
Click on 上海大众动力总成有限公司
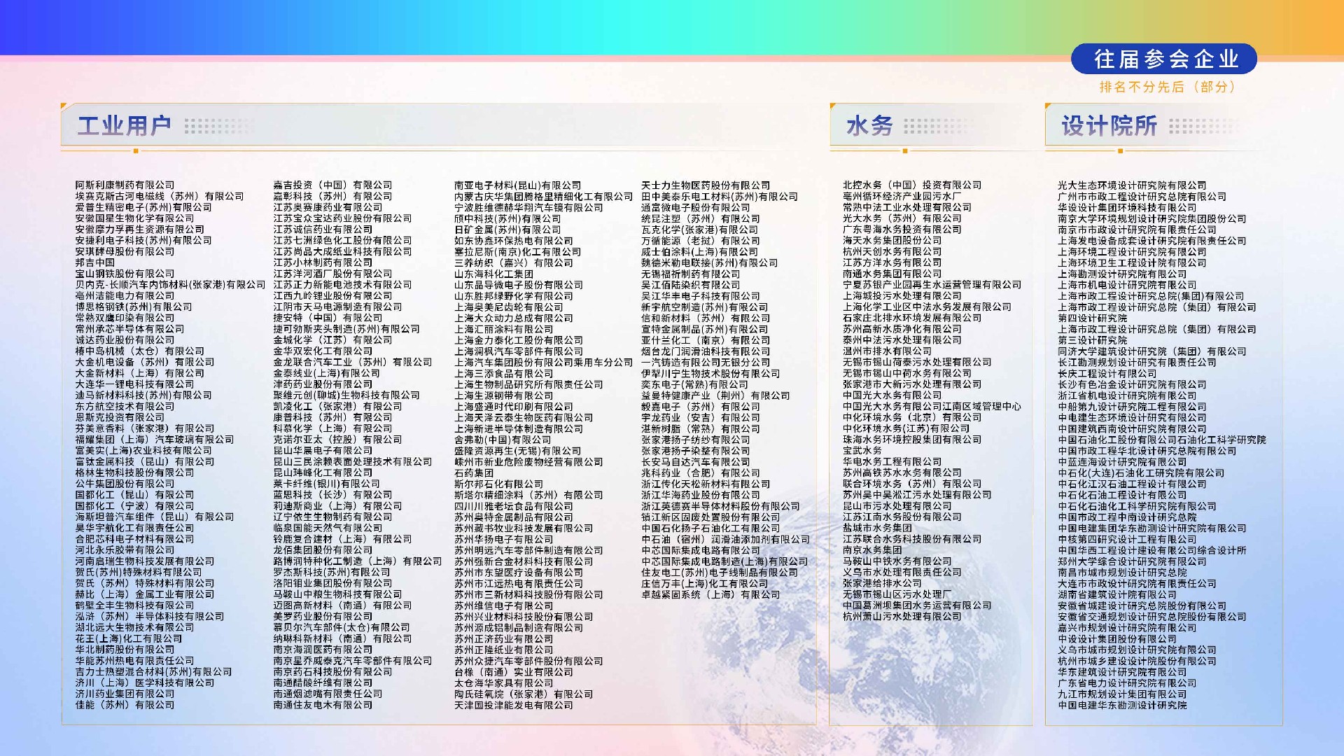point(514,318)
